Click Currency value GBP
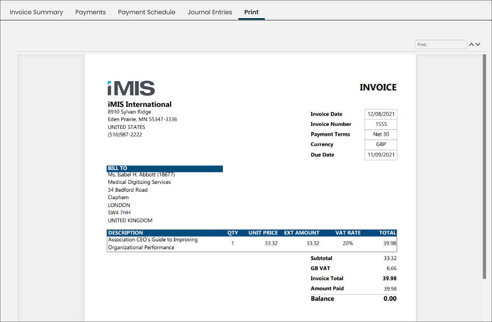The width and height of the screenshot is (492, 322). [381, 144]
